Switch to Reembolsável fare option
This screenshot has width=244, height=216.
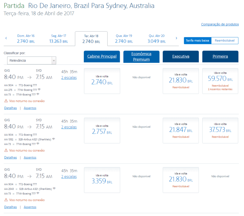pos(225,40)
